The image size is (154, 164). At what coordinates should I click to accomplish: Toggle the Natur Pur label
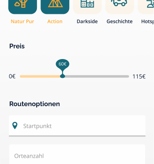tap(23, 21)
